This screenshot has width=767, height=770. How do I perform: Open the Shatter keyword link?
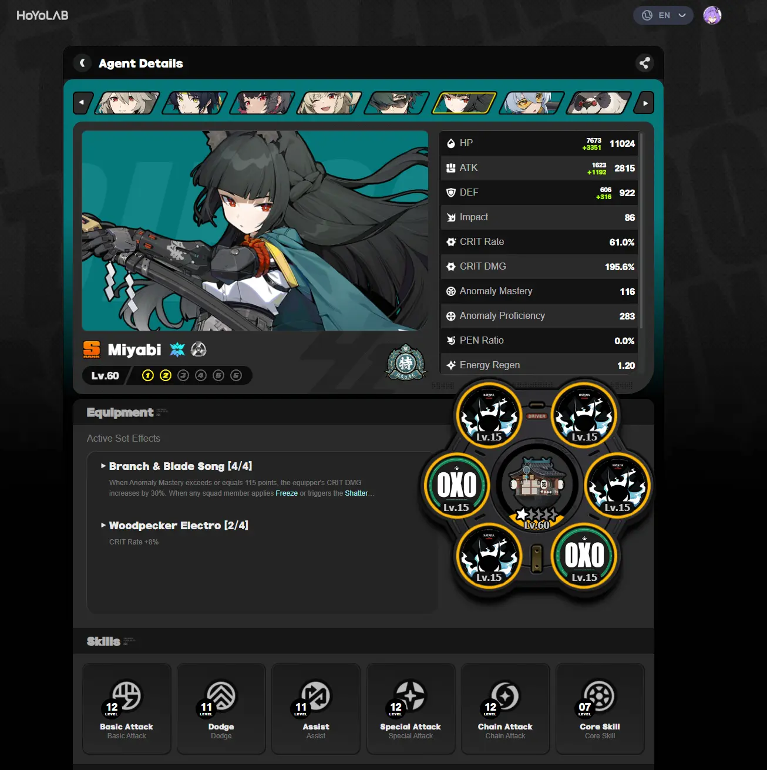point(356,493)
